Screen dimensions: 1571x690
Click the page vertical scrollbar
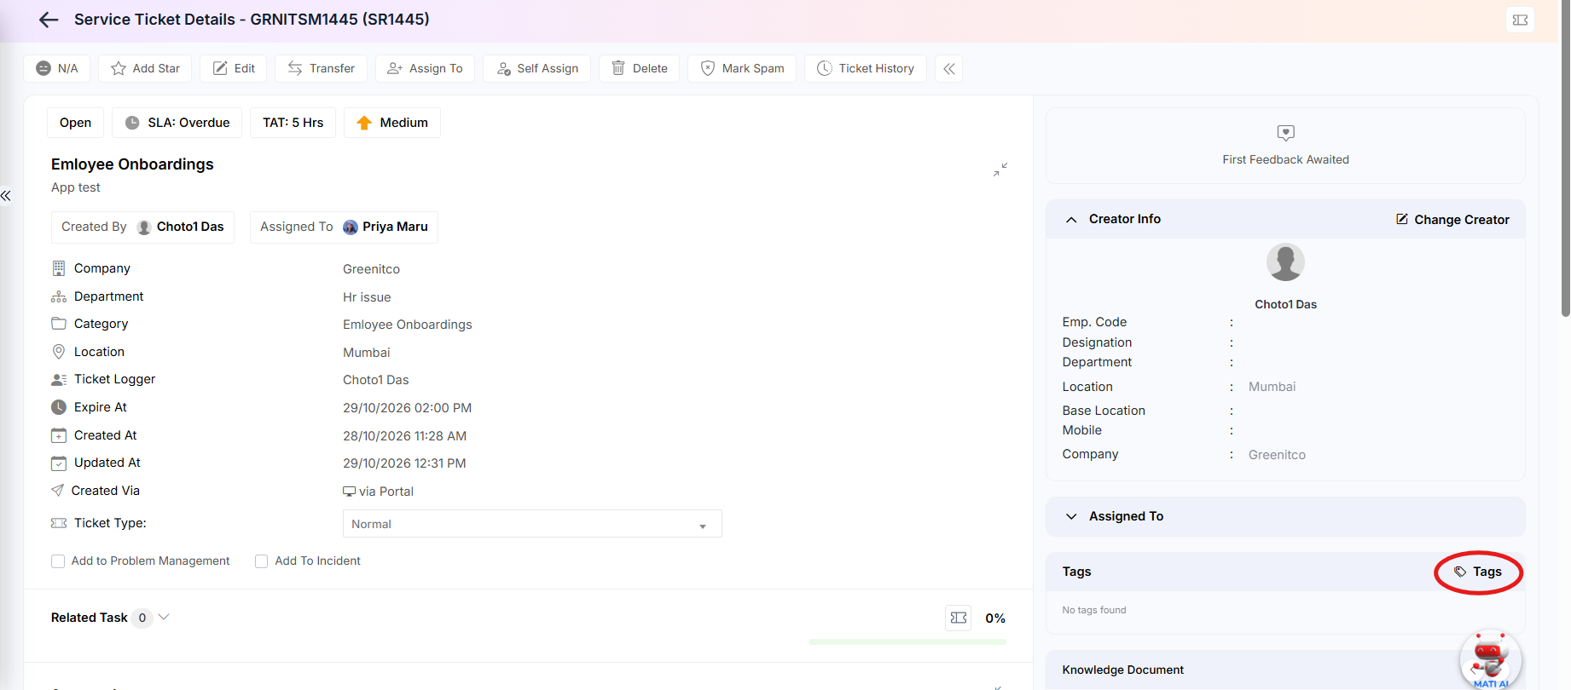click(x=1565, y=158)
